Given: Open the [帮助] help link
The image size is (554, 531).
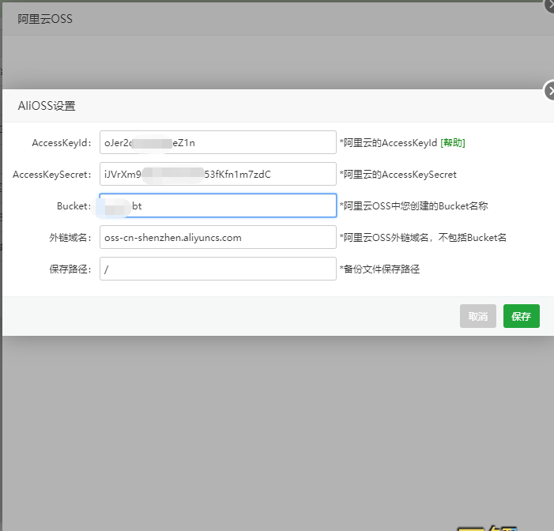Looking at the screenshot, I should 453,143.
